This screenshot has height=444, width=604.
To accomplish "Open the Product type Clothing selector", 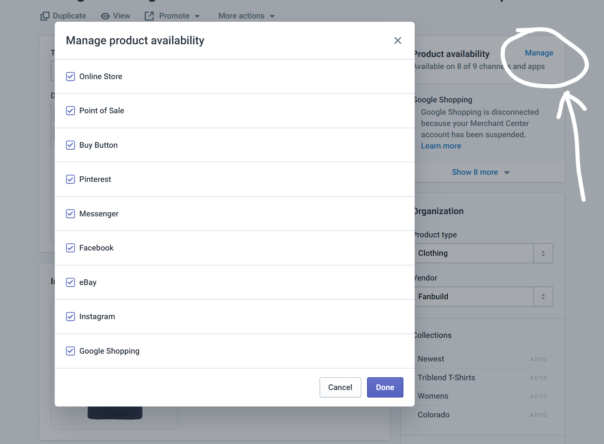I will tap(483, 253).
